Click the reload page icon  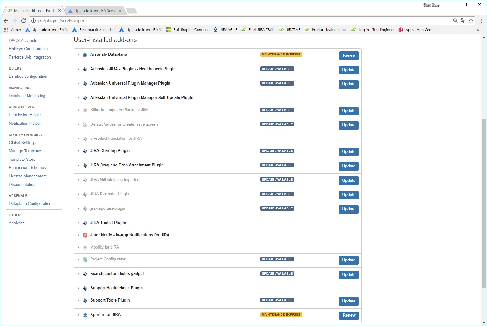(23, 21)
